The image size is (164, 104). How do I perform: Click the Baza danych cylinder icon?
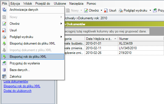pyautogui.click(x=4, y=70)
